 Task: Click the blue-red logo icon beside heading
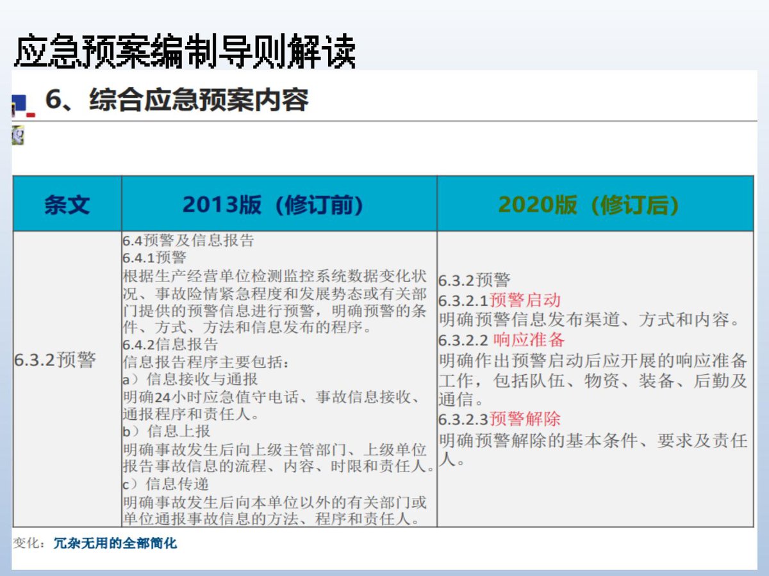tap(22, 106)
